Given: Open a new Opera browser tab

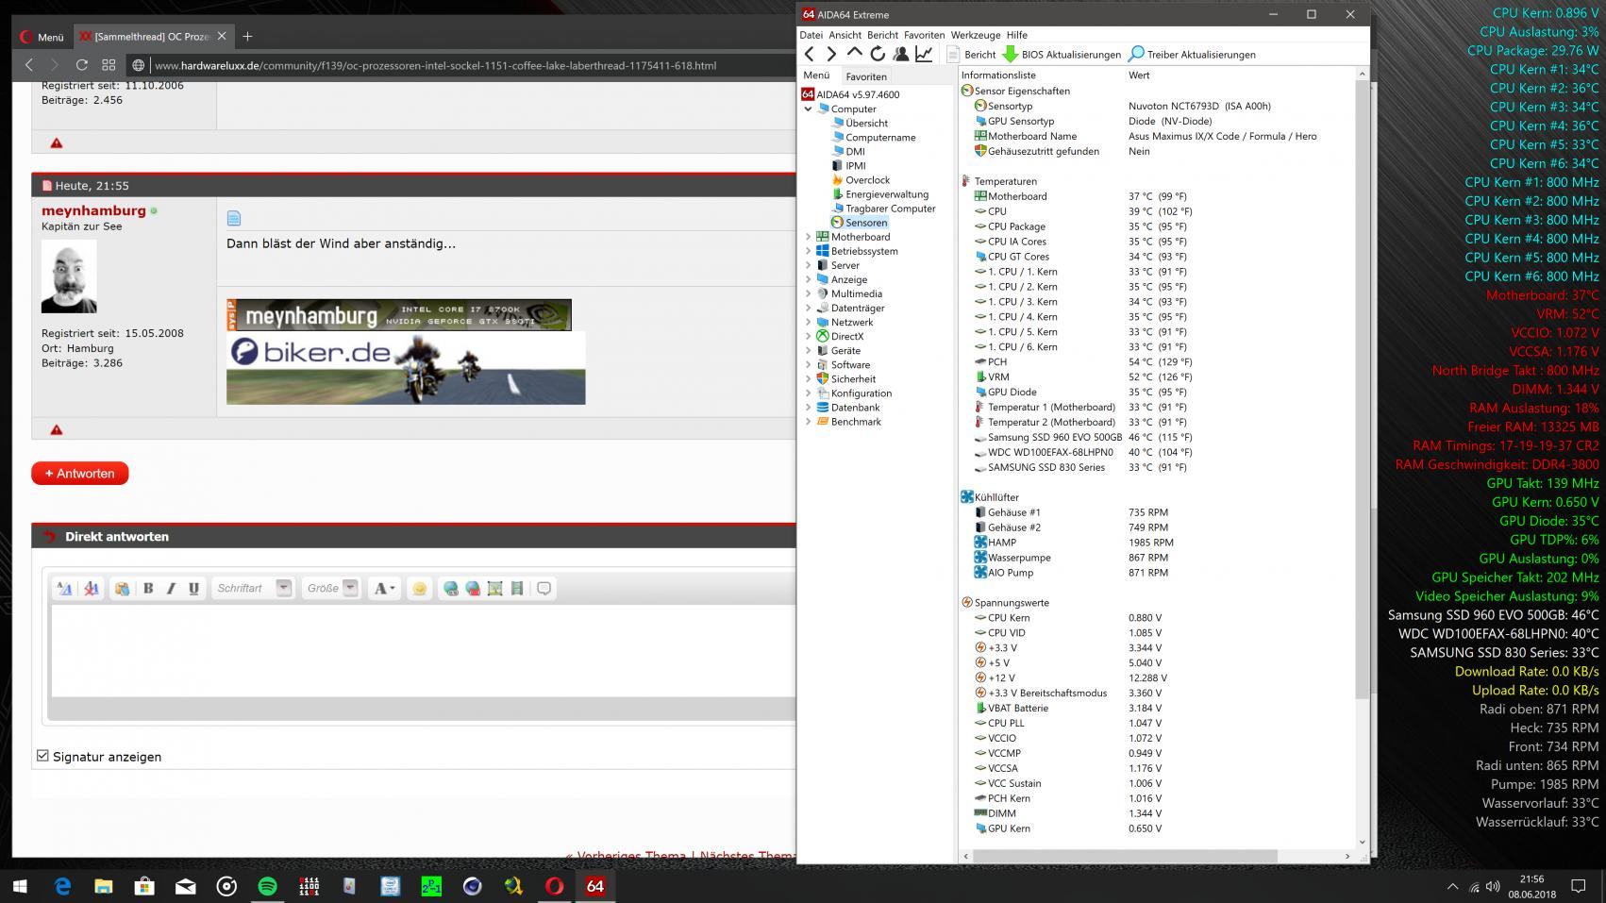Looking at the screenshot, I should coord(247,36).
